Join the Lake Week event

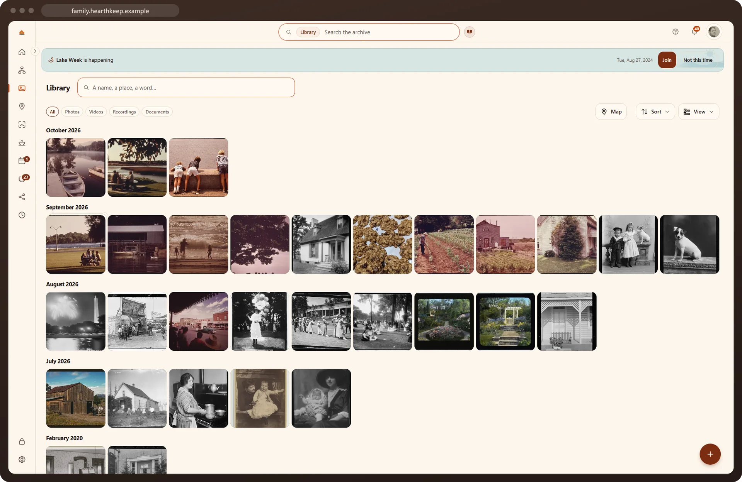[x=667, y=60]
